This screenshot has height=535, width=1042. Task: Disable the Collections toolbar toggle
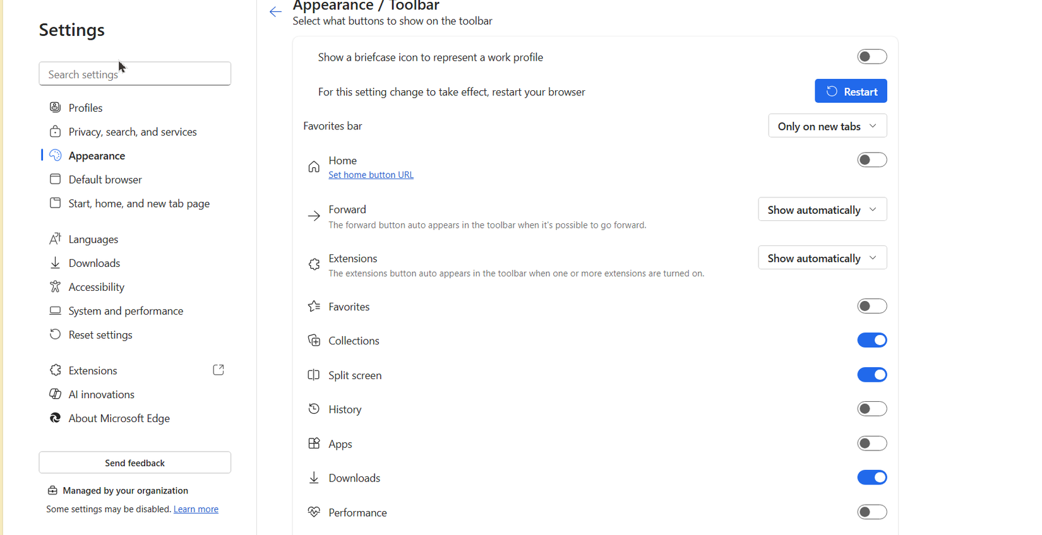point(871,340)
